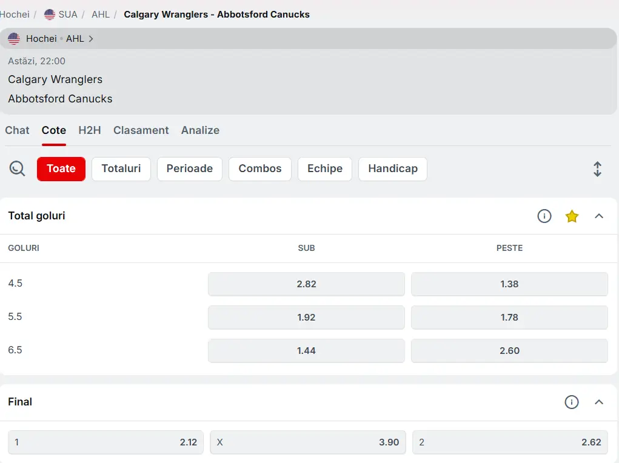Screen dimensions: 619x463
Task: Collapse the Total goluri section
Action: pos(599,216)
